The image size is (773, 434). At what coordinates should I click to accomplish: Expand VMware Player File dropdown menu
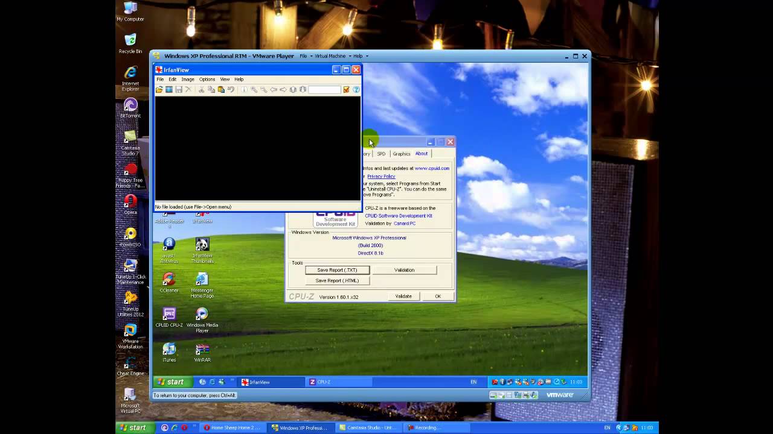pyautogui.click(x=306, y=56)
